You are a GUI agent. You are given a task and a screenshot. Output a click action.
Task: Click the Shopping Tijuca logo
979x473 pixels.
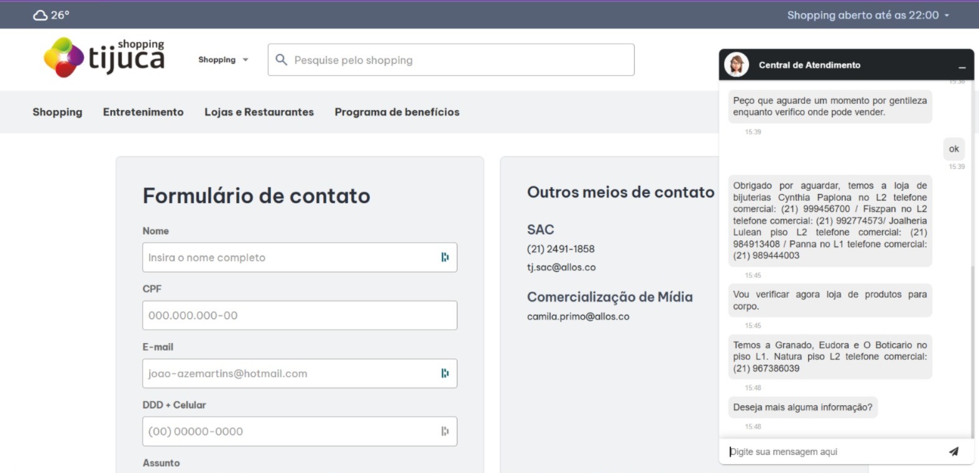tap(104, 57)
